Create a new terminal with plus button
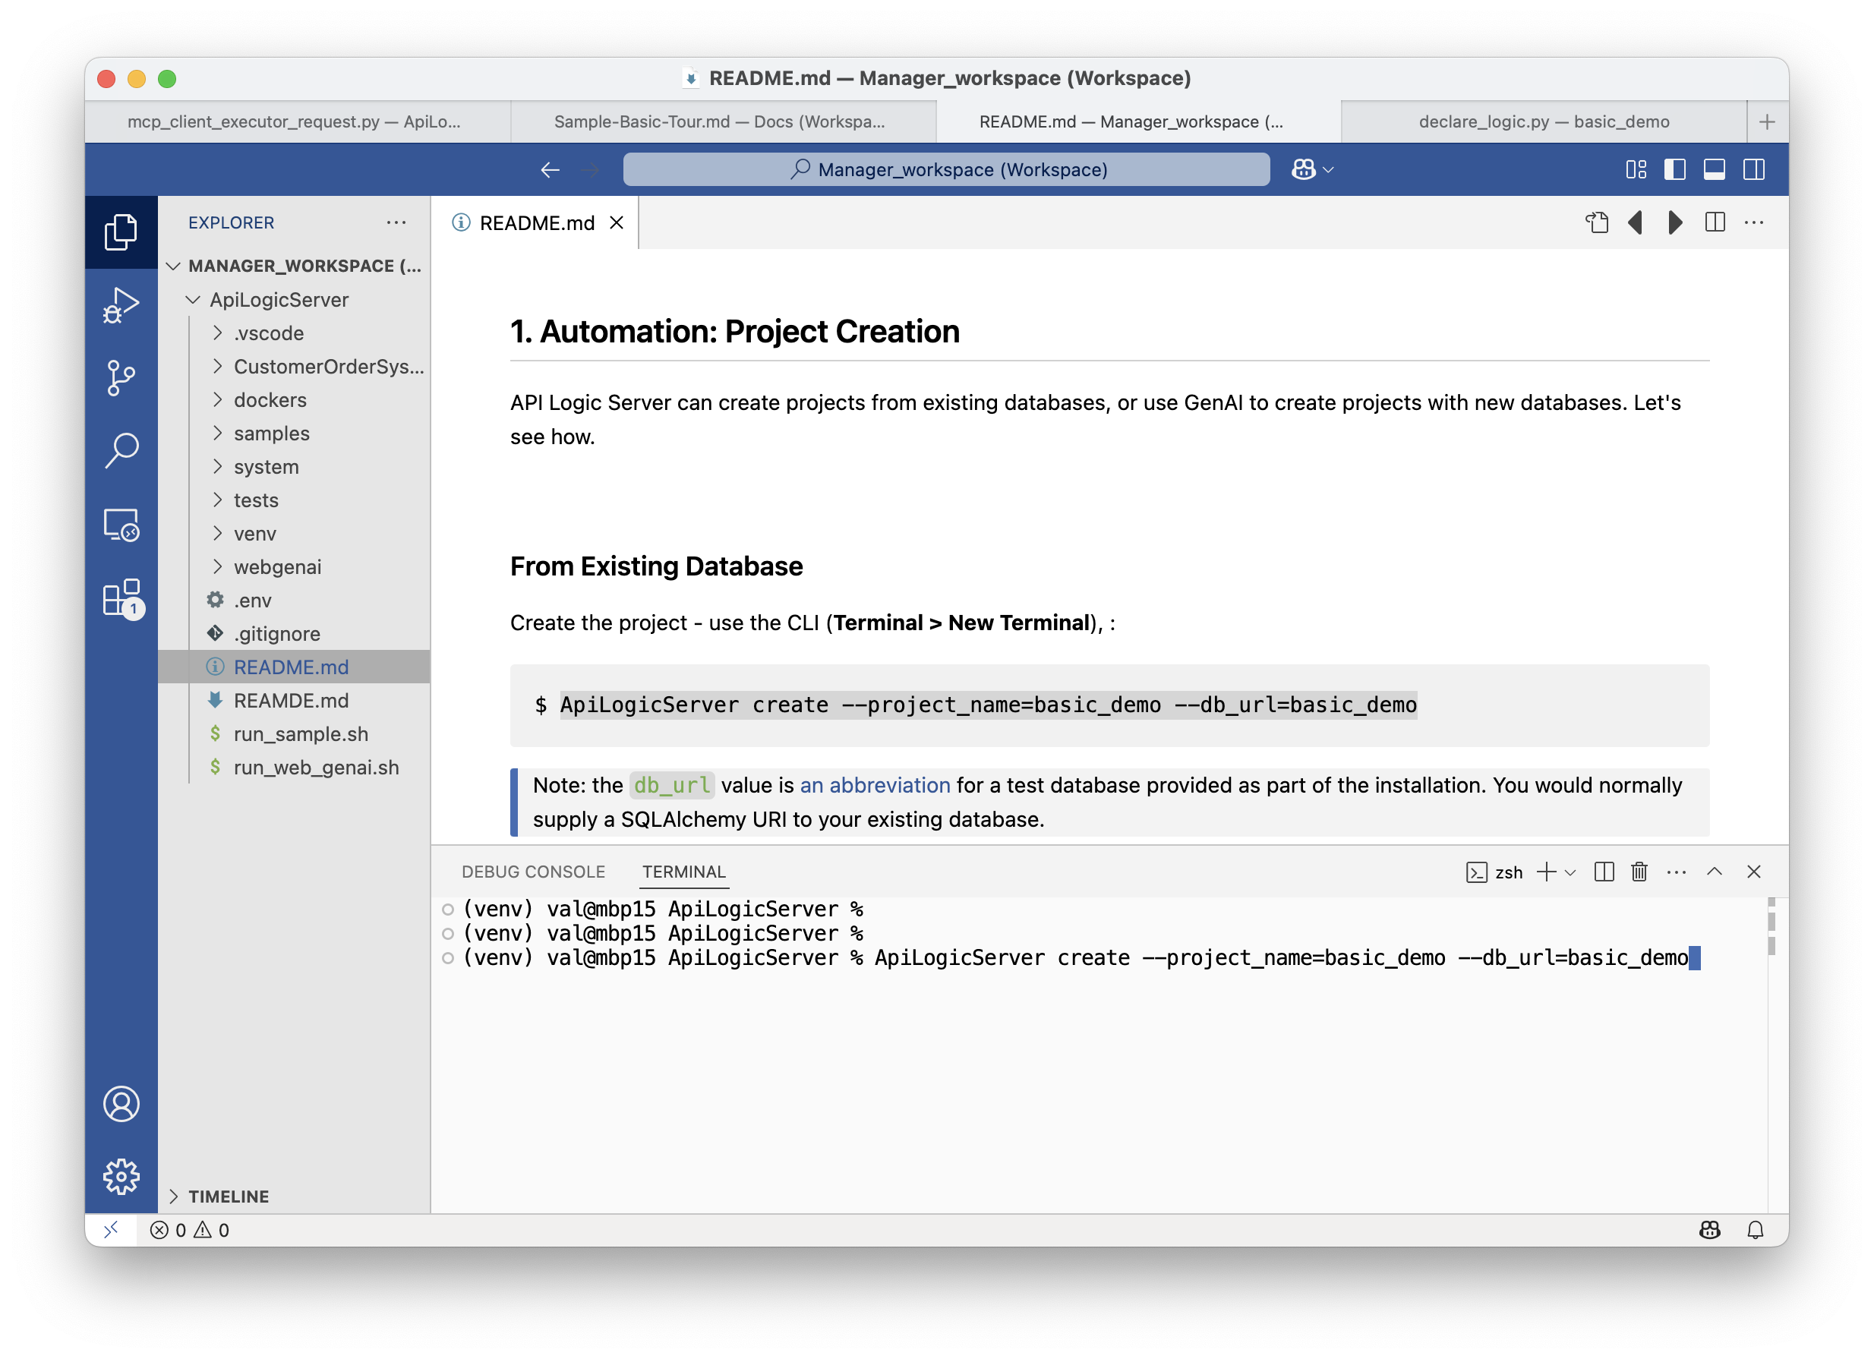The image size is (1874, 1359). coord(1546,872)
